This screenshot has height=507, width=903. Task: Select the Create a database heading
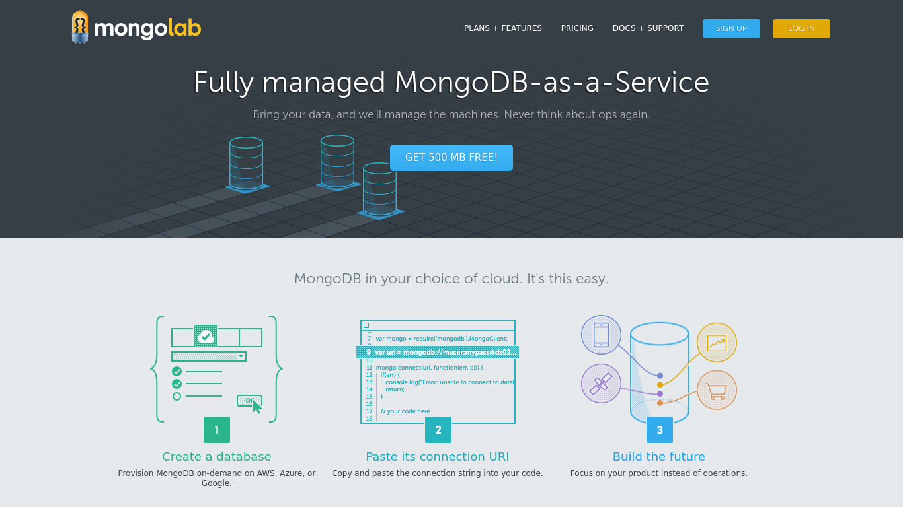pos(217,457)
